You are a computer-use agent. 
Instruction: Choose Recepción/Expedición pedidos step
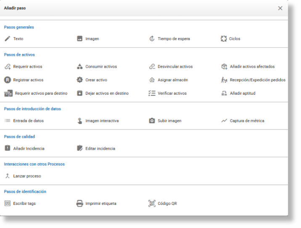pos(257,80)
